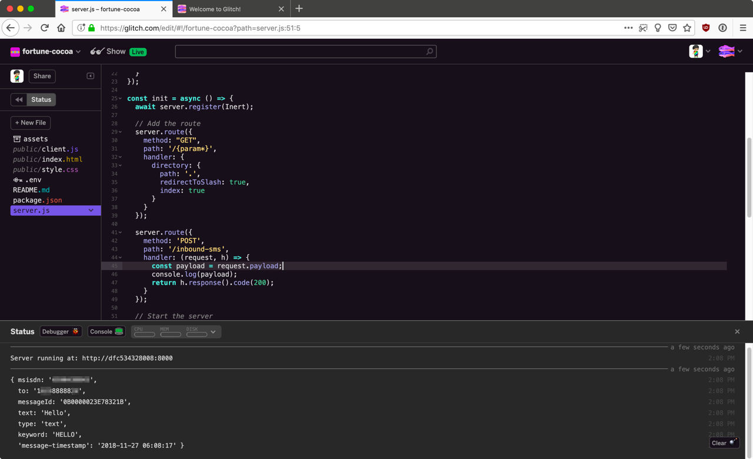The width and height of the screenshot is (753, 459).
Task: Reload the current page
Action: 44,28
